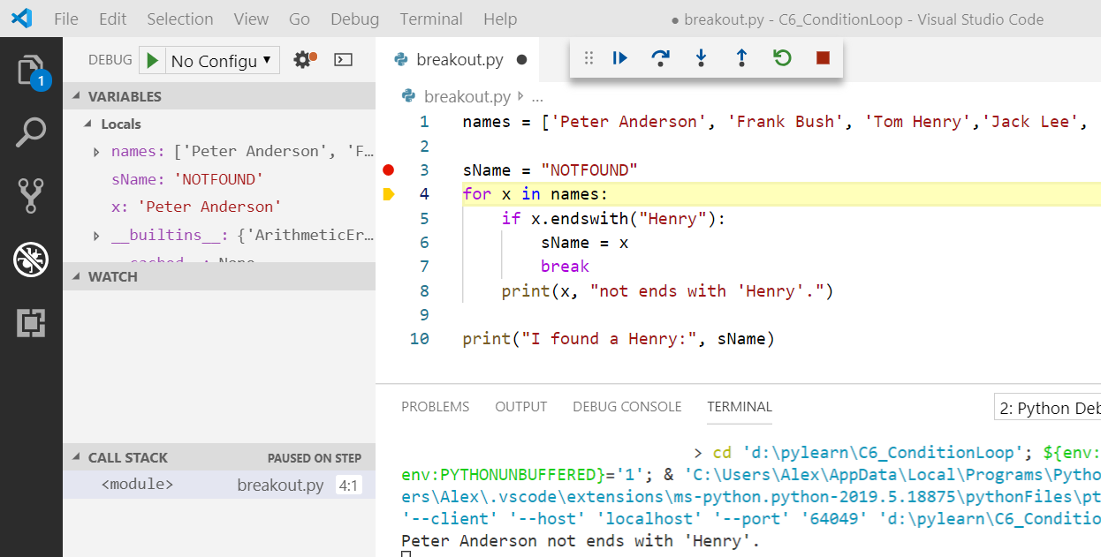The height and width of the screenshot is (557, 1101).
Task: Open the Extensions view icon
Action: (31, 323)
